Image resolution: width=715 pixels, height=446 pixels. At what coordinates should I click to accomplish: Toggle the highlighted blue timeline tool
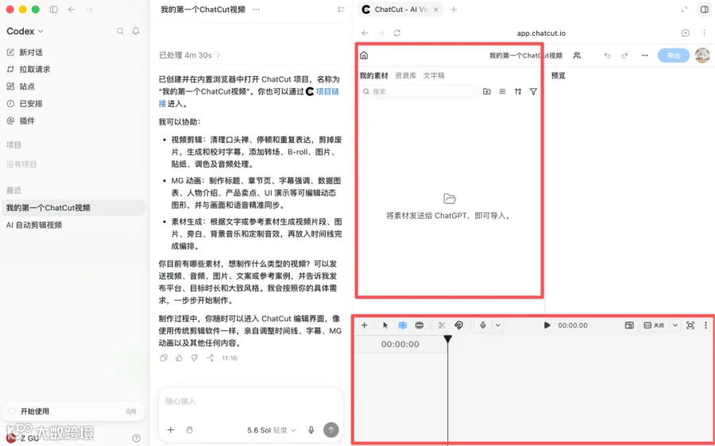(x=402, y=325)
